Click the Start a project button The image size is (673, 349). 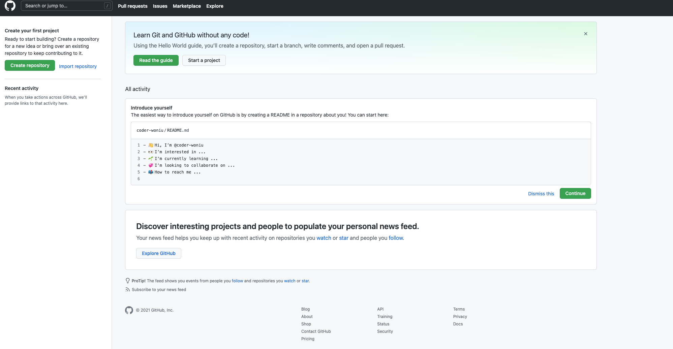click(x=204, y=60)
